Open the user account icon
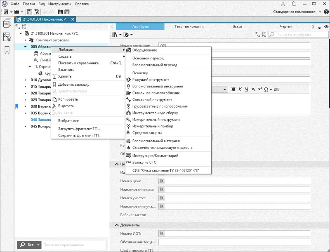 tap(283, 4)
